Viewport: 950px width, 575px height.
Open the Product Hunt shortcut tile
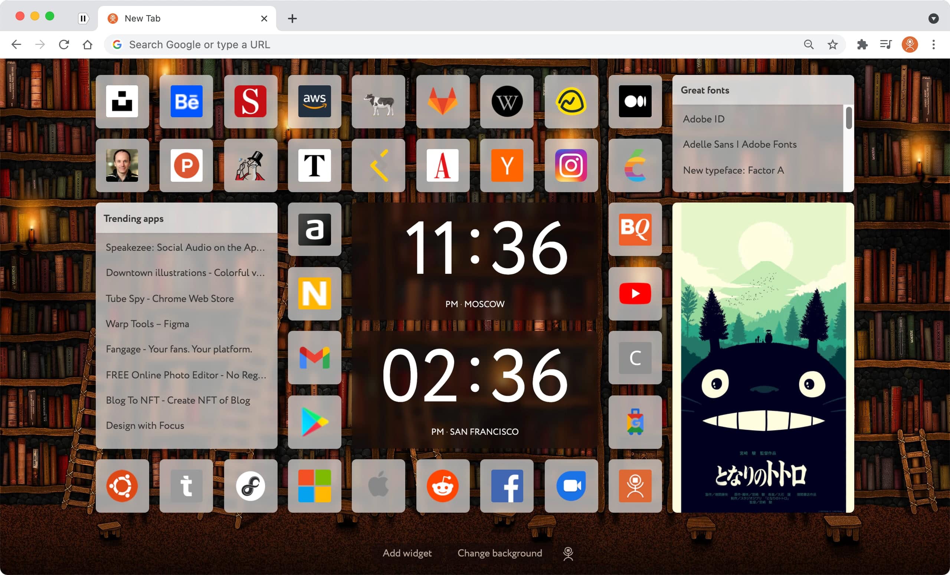coord(186,165)
